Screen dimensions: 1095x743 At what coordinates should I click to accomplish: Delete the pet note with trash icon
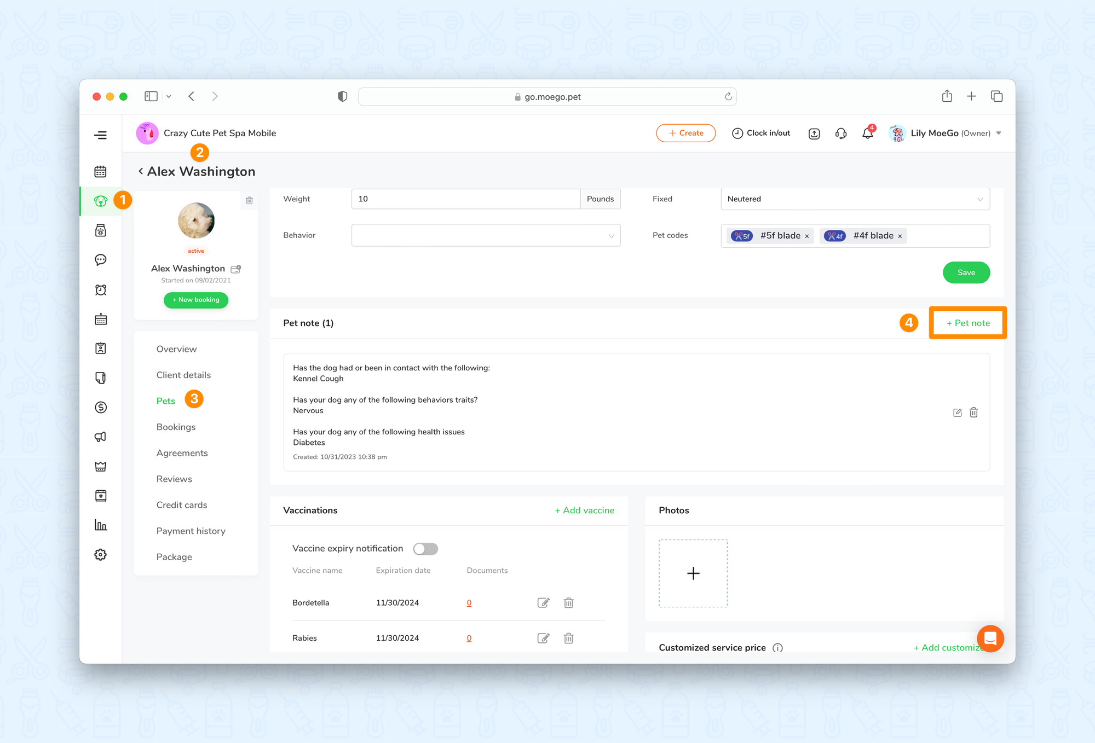click(974, 413)
